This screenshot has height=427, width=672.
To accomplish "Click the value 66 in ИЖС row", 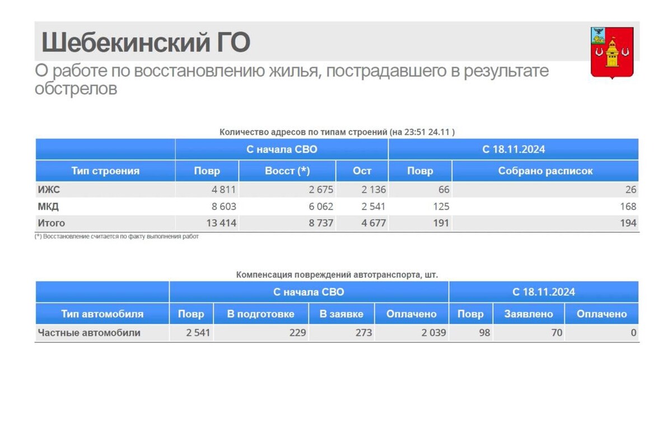I will coord(444,190).
